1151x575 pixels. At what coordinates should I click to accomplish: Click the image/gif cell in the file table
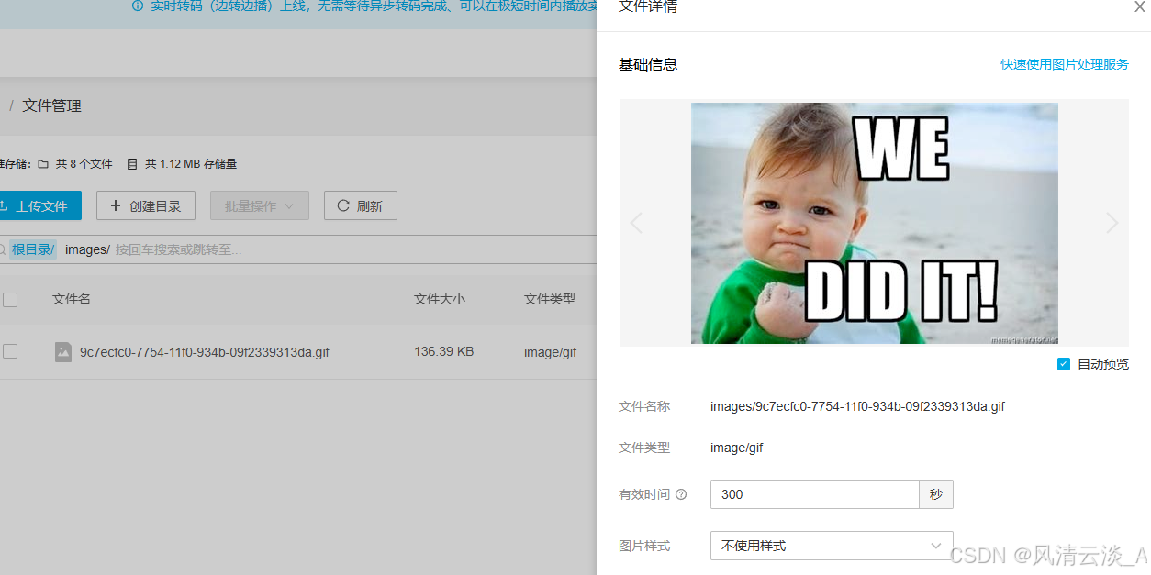pos(551,352)
